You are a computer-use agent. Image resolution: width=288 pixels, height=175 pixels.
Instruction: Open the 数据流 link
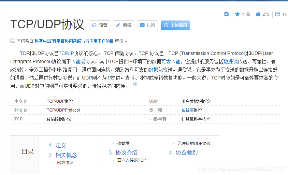[230, 61]
